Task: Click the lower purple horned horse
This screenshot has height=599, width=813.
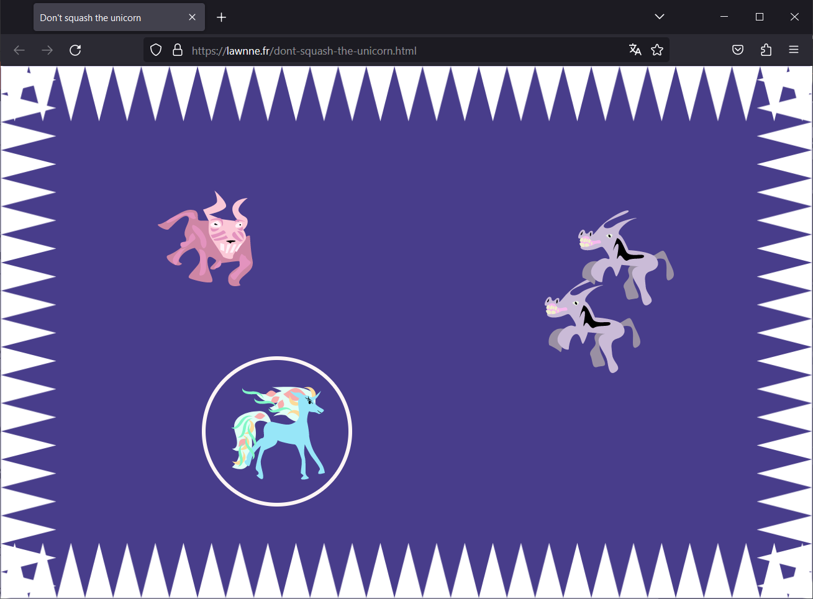Action: tap(593, 326)
